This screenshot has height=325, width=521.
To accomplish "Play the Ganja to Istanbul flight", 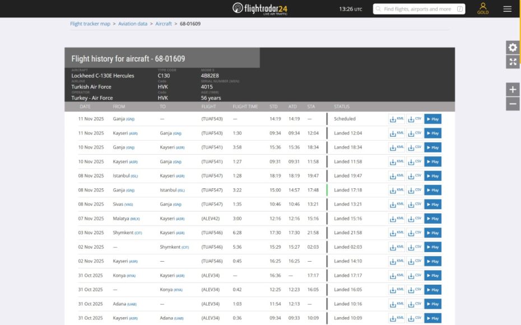I will pyautogui.click(x=432, y=190).
